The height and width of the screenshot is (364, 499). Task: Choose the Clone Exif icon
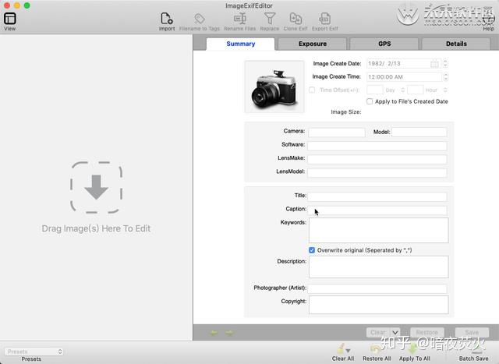click(x=296, y=19)
